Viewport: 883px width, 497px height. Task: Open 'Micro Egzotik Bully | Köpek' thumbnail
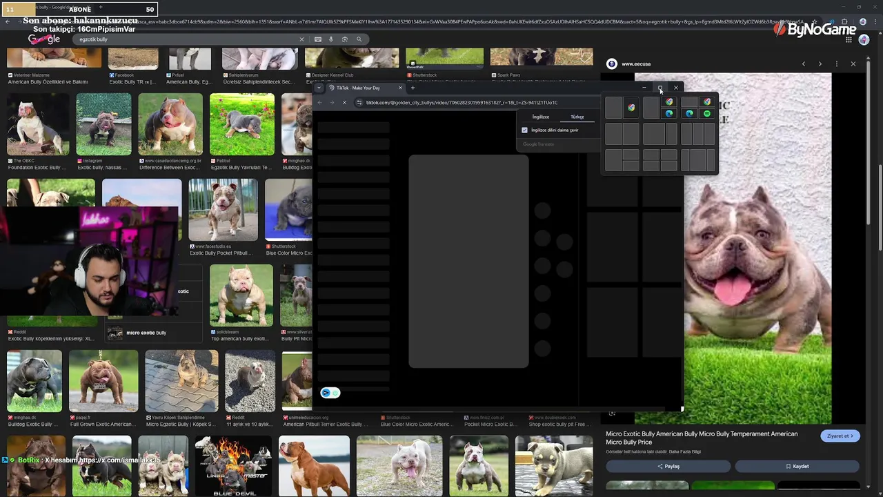point(181,381)
